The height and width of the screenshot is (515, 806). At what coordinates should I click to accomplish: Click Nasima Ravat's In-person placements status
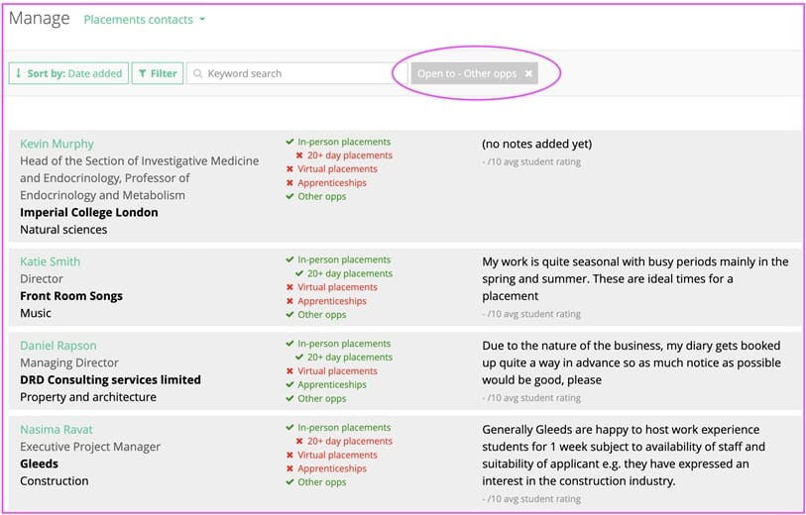338,427
